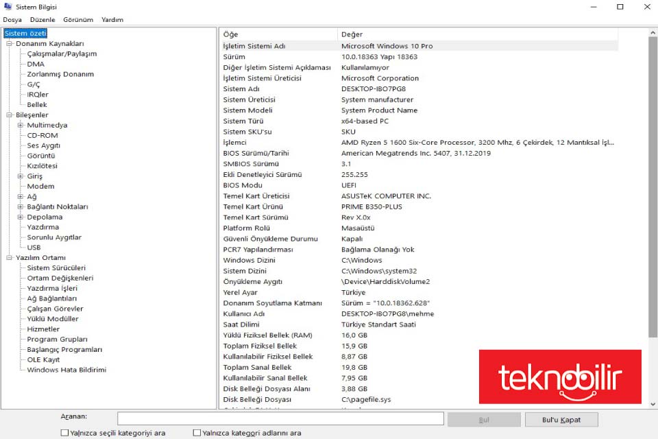The height and width of the screenshot is (439, 658).
Task: Click the 'DESKTOP-IBO7PG8' Sistem Adı value
Action: pos(374,89)
